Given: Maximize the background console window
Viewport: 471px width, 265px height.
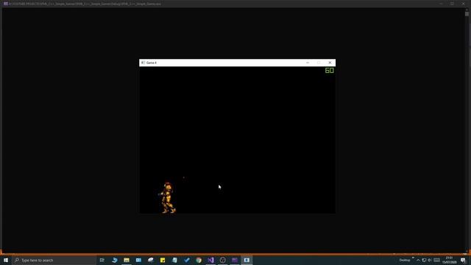Looking at the screenshot, I should (452, 4).
